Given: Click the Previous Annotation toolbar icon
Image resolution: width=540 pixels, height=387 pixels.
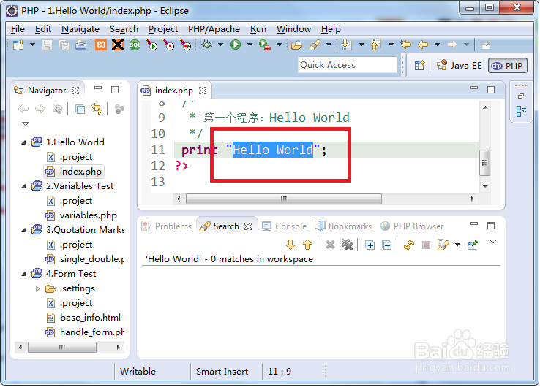Looking at the screenshot, I should [375, 45].
